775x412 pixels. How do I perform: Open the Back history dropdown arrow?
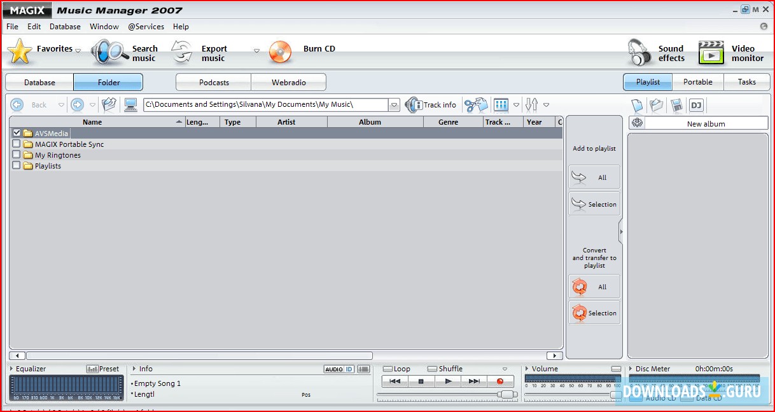click(x=61, y=106)
